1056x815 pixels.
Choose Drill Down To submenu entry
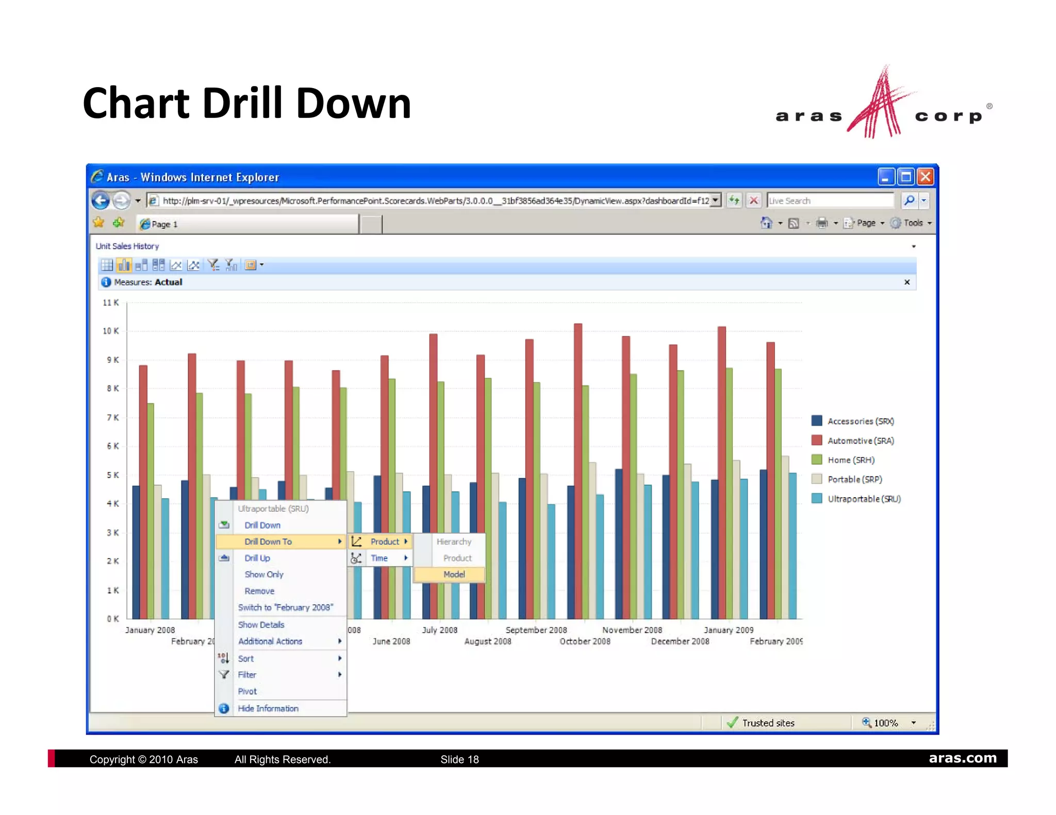[281, 541]
